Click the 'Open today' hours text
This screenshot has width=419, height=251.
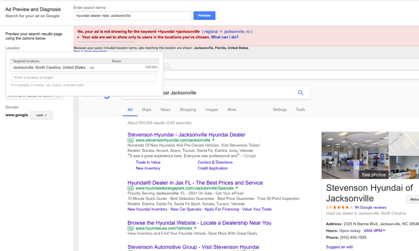(x=350, y=231)
